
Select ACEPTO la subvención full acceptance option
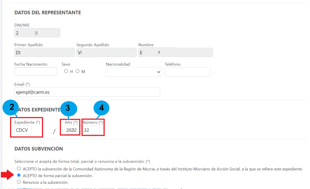point(19,169)
